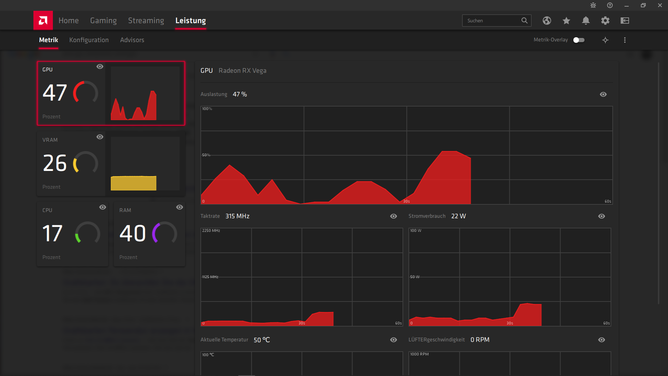Toggle visibility eye on RAM tile

(x=180, y=207)
